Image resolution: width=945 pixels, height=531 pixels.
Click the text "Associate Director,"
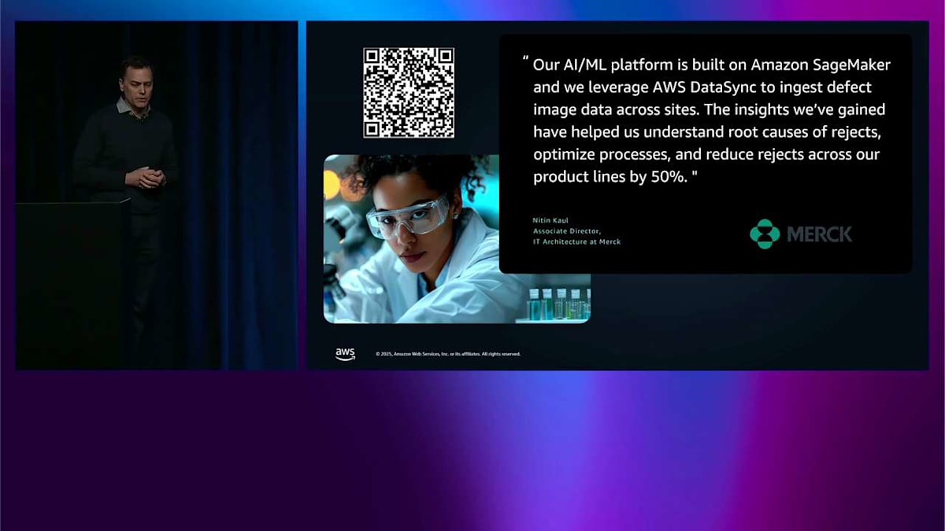pos(567,232)
